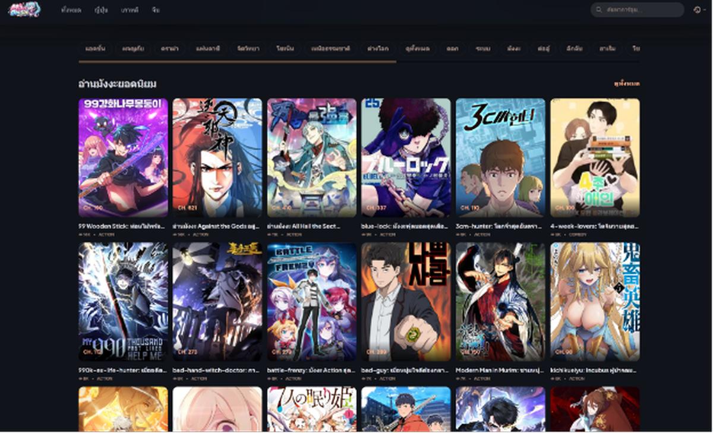Screen dimensions: 713x433
Task: Select the จิตวิทยา genre chip
Action: [248, 49]
